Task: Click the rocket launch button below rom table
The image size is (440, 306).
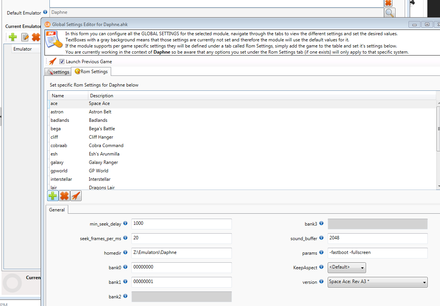Action: tap(76, 196)
